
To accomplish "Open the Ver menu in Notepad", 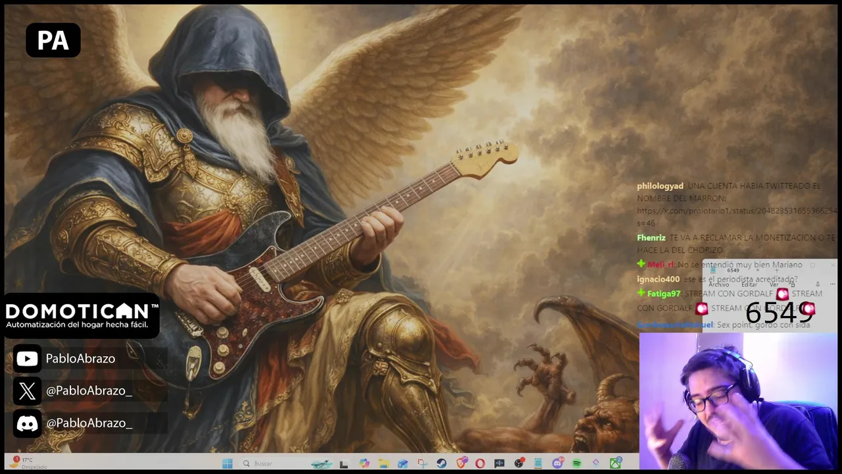I will (x=774, y=284).
